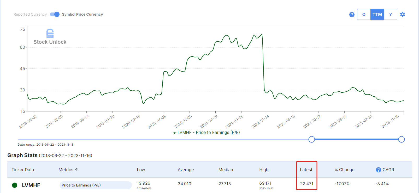Click the y-axis label 60
The width and height of the screenshot is (419, 193).
pos(22,47)
